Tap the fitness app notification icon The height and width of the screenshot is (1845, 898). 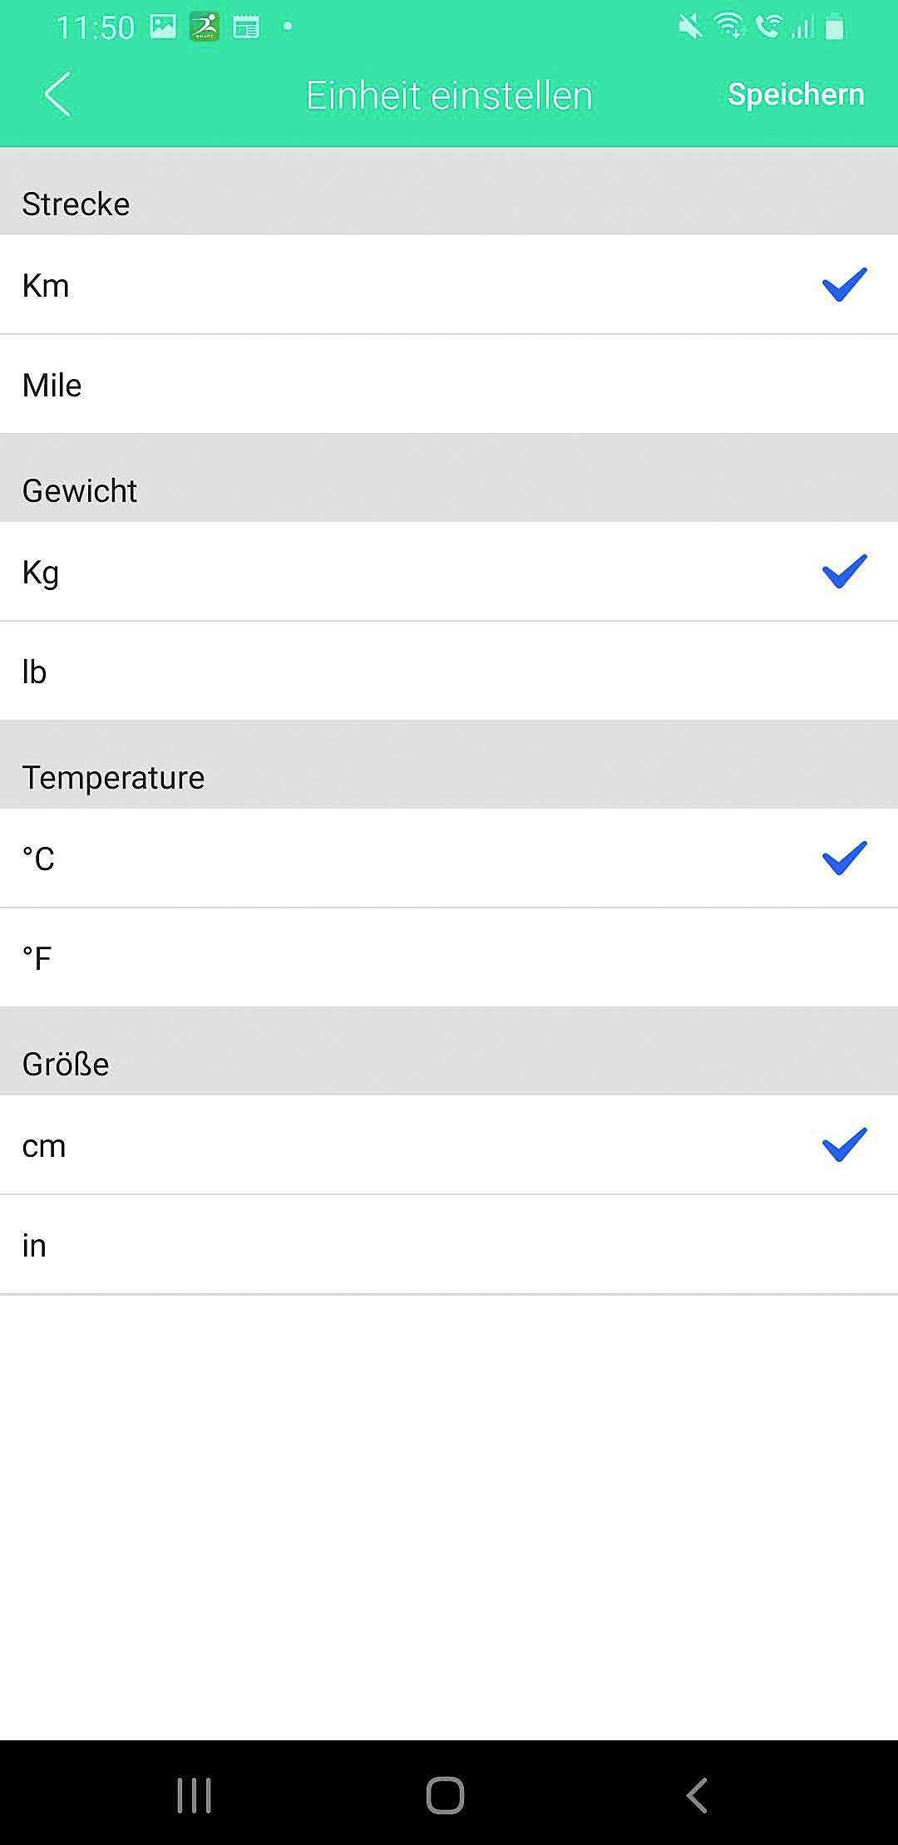pyautogui.click(x=205, y=27)
